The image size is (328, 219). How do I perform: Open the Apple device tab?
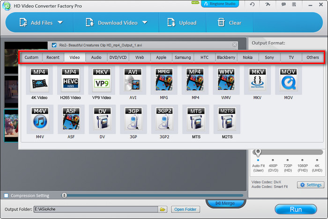click(161, 57)
